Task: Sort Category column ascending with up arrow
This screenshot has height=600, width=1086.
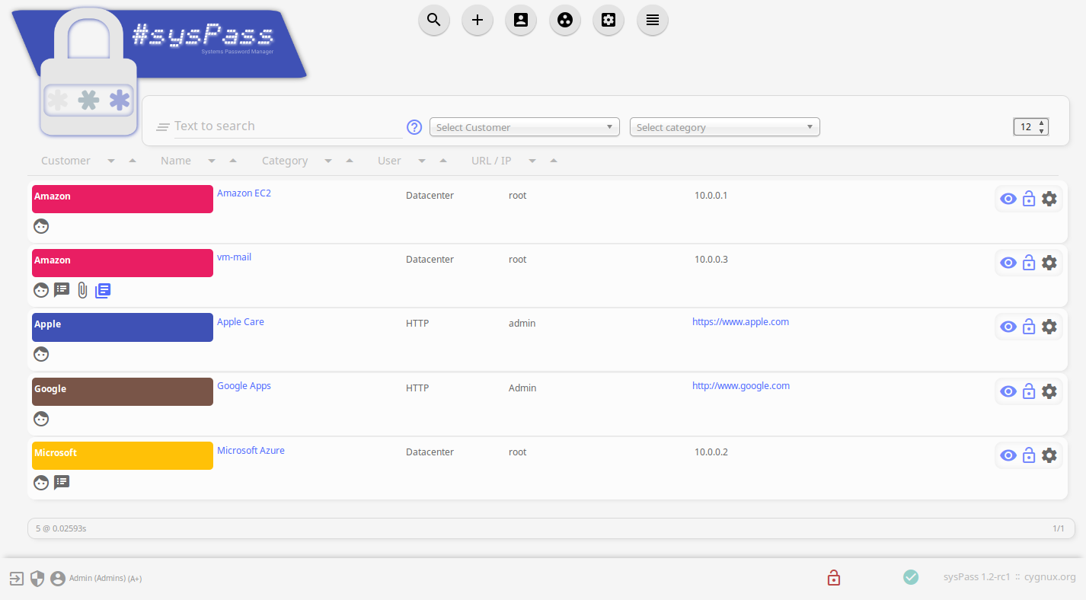Action: pyautogui.click(x=350, y=161)
